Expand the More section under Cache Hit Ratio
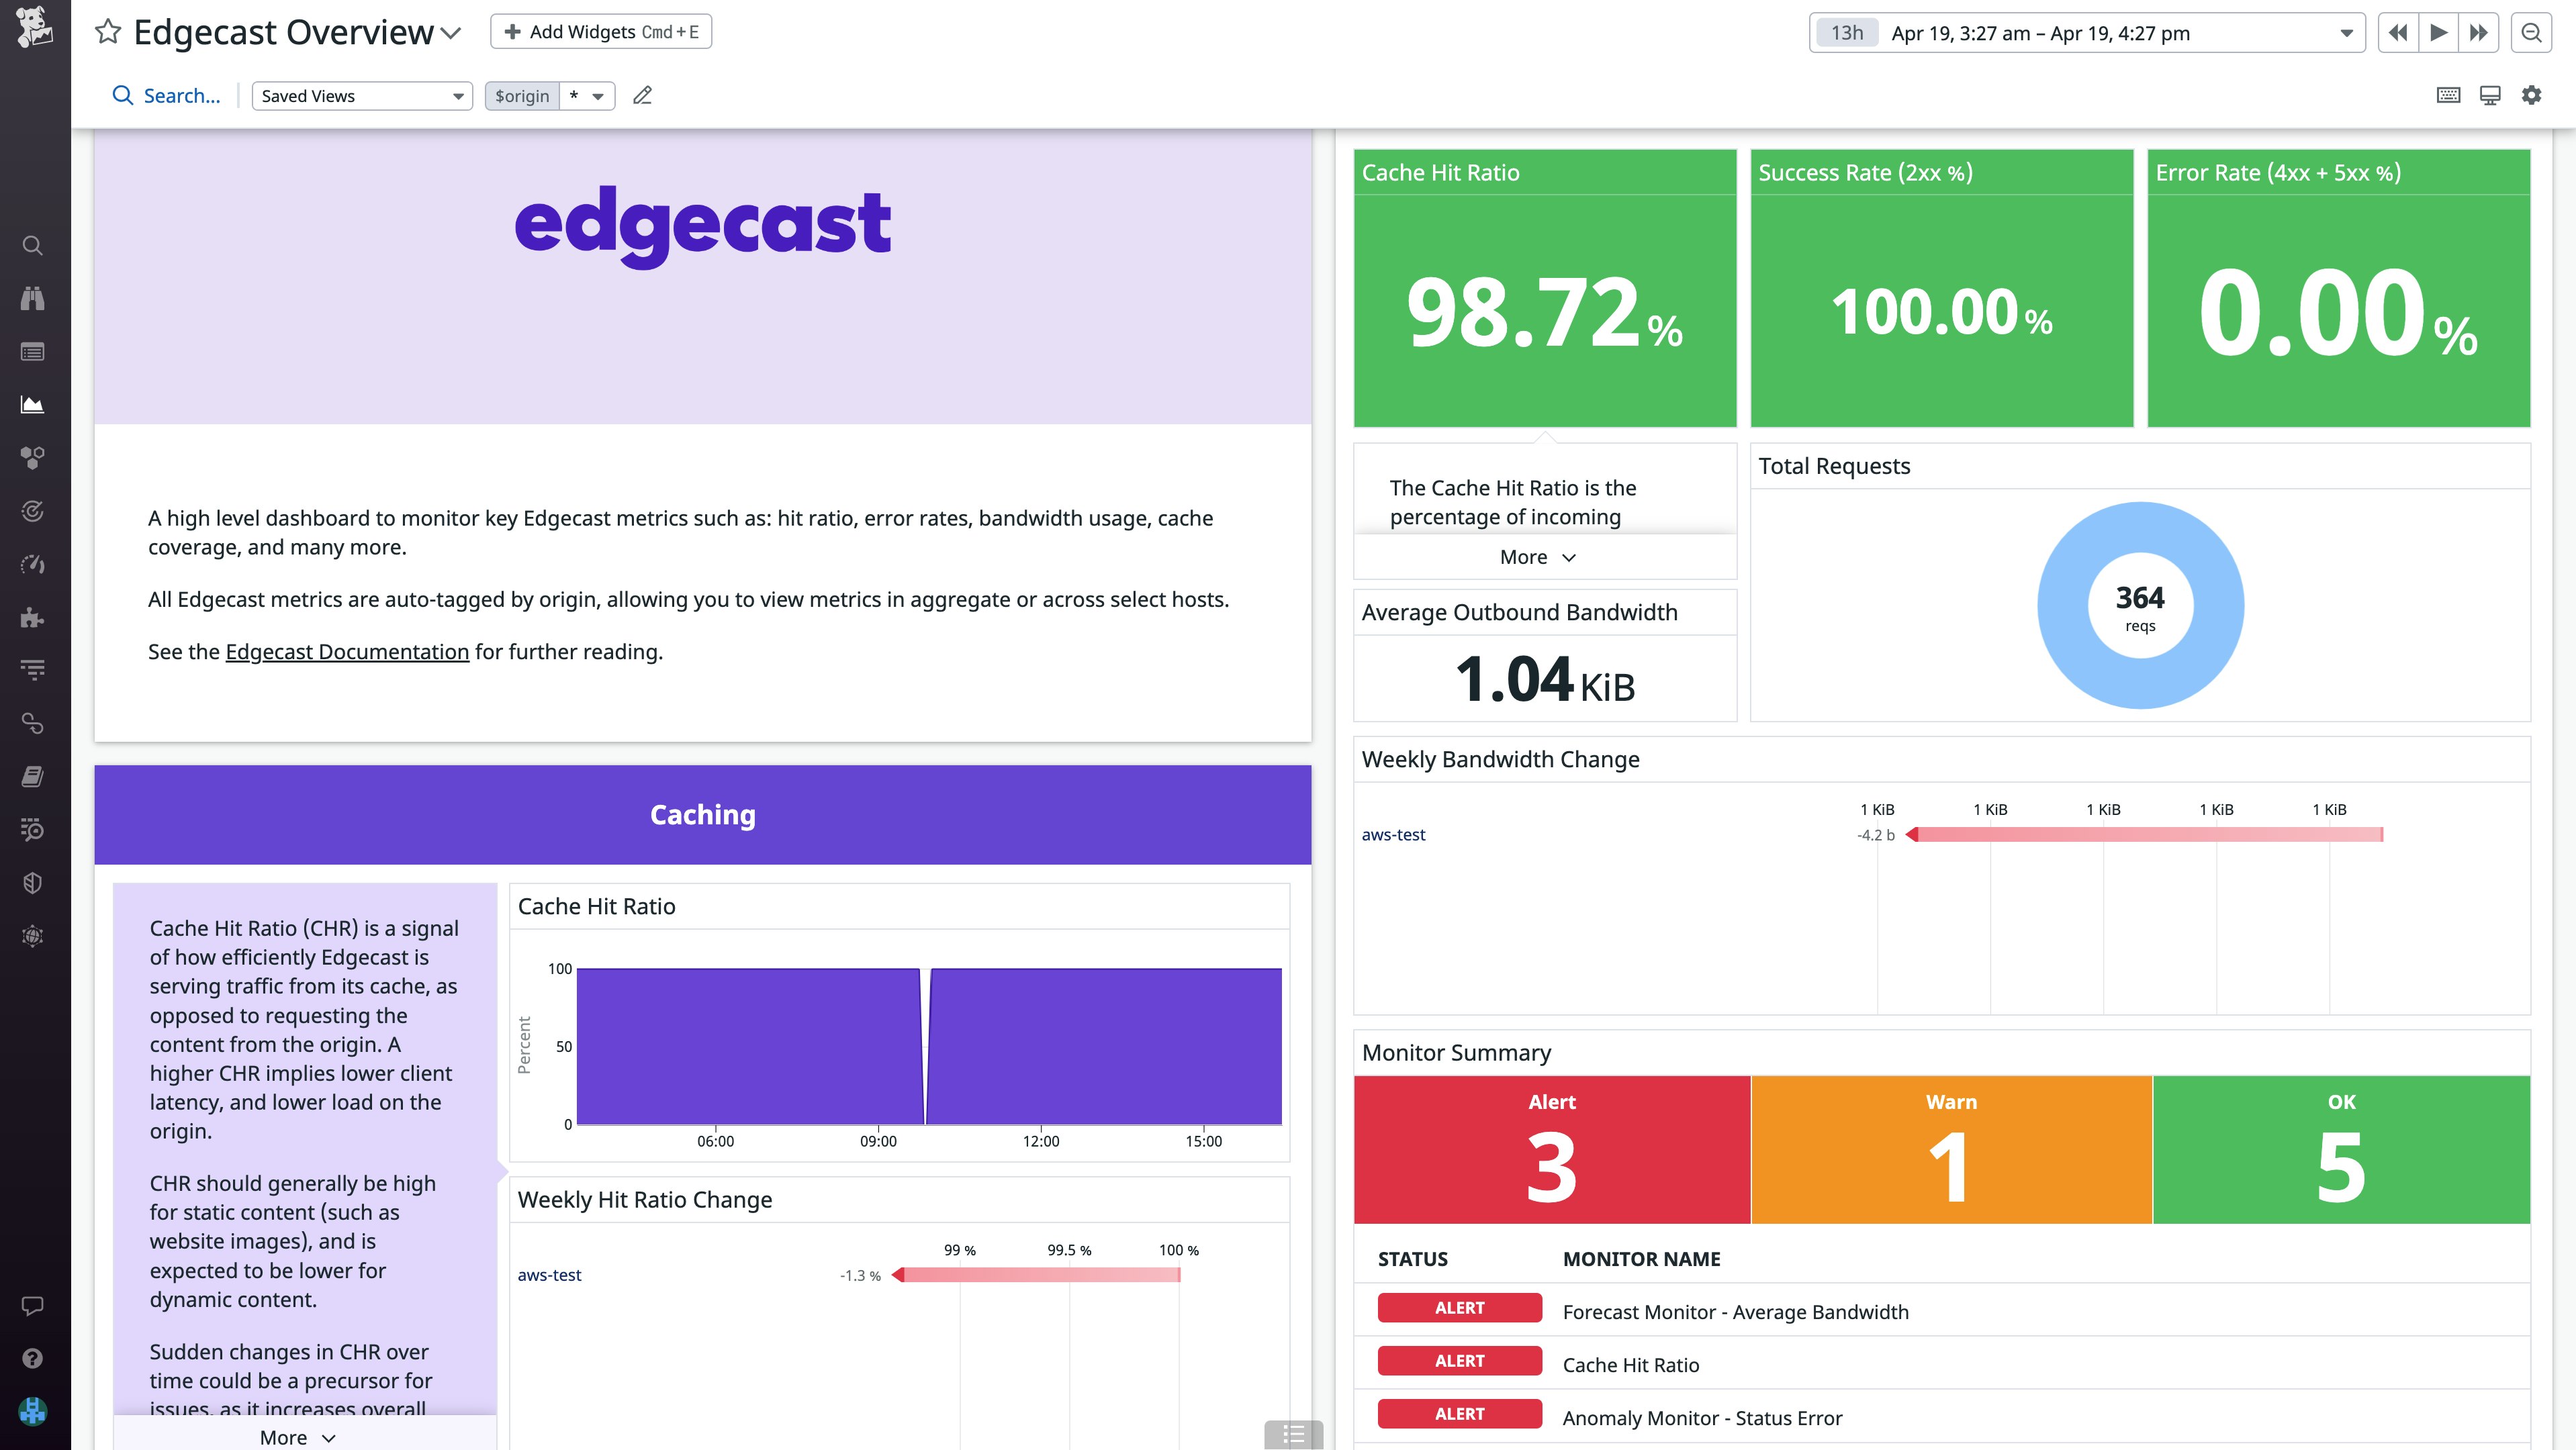Viewport: 2576px width, 1450px height. click(1537, 557)
